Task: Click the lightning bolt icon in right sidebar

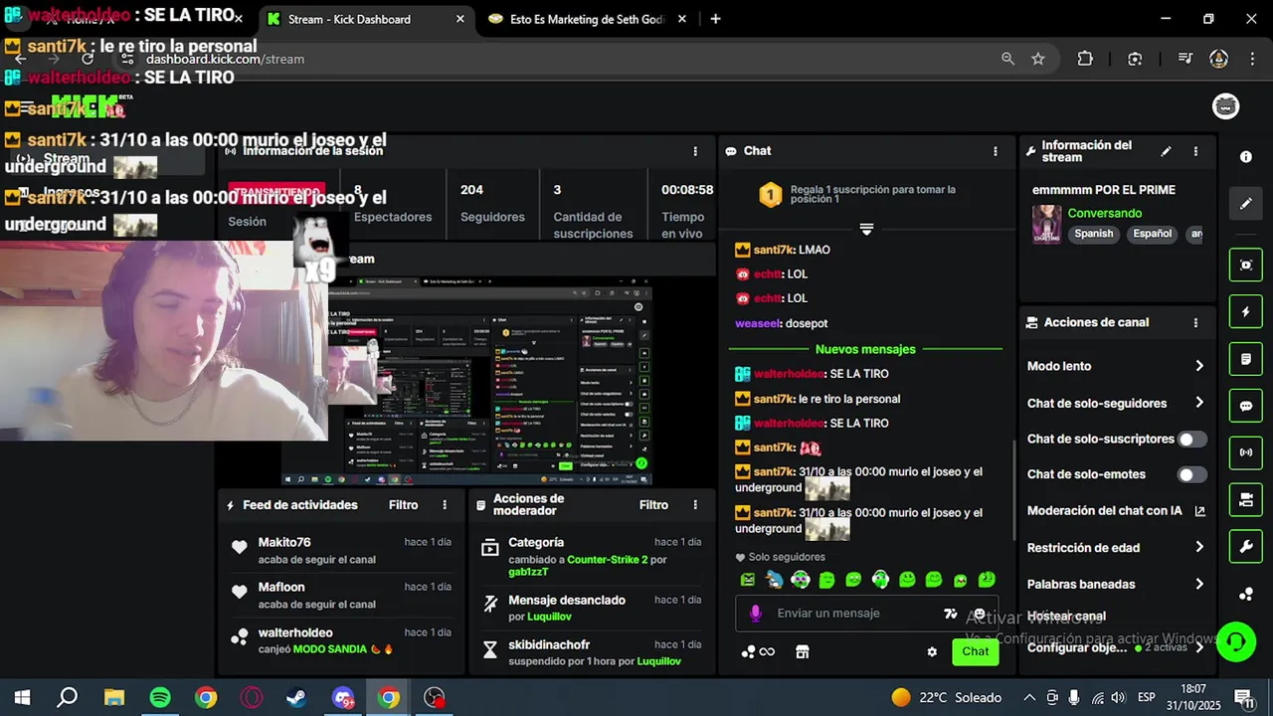Action: pos(1246,311)
